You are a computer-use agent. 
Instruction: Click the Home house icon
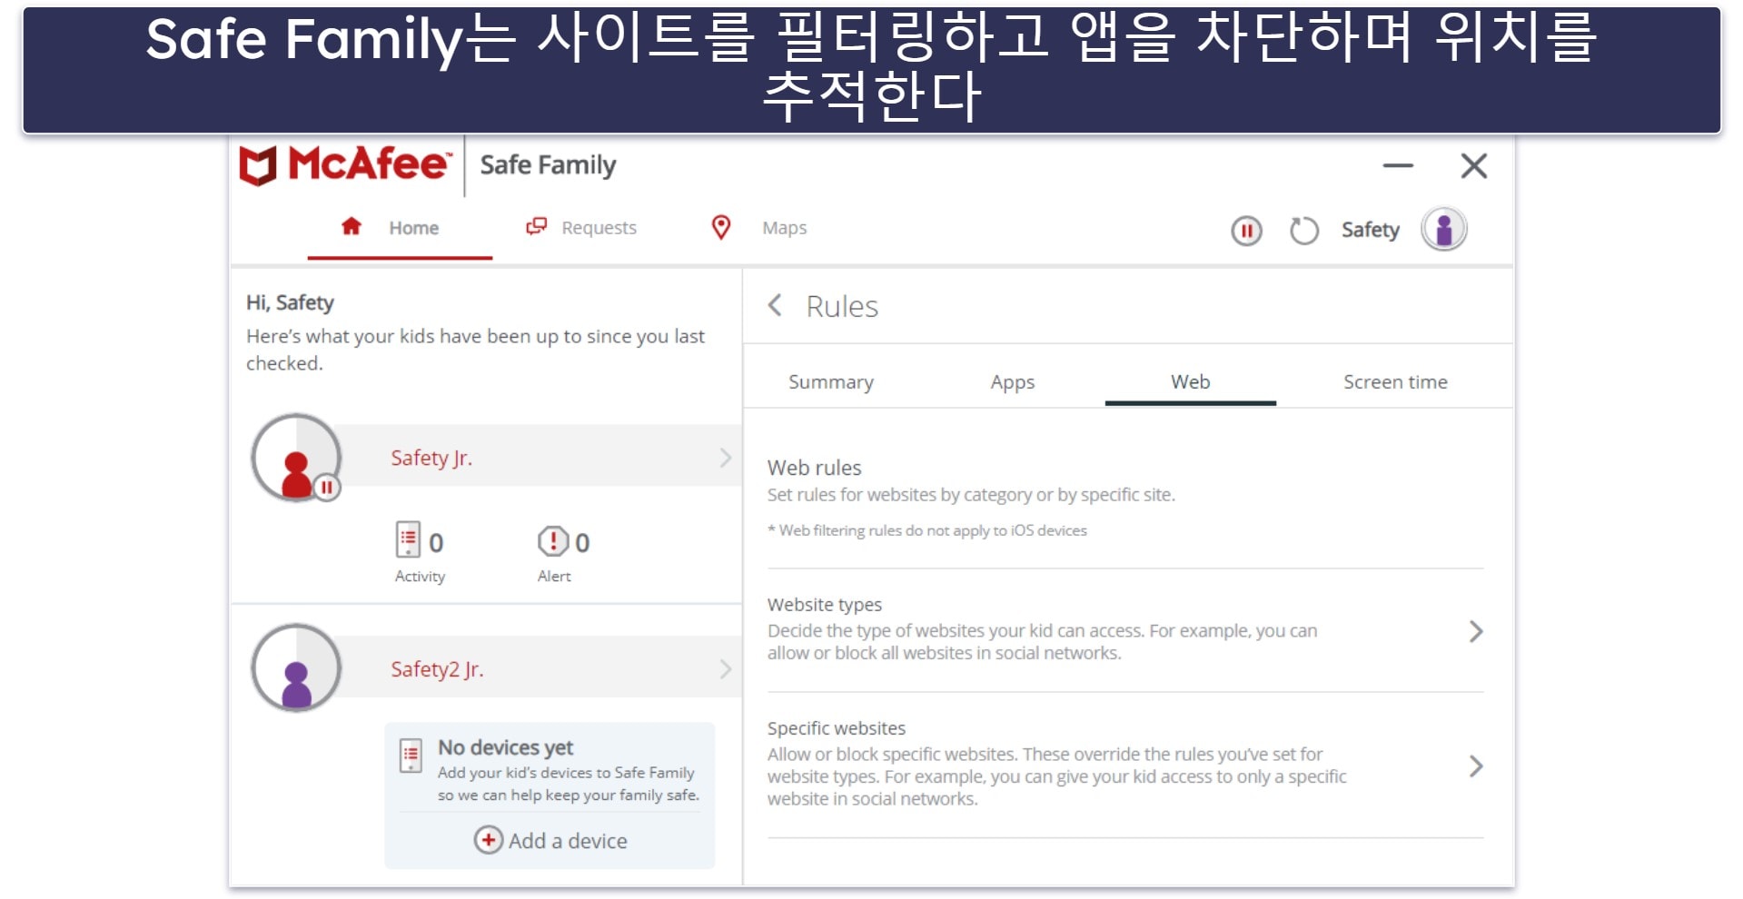pyautogui.click(x=352, y=226)
